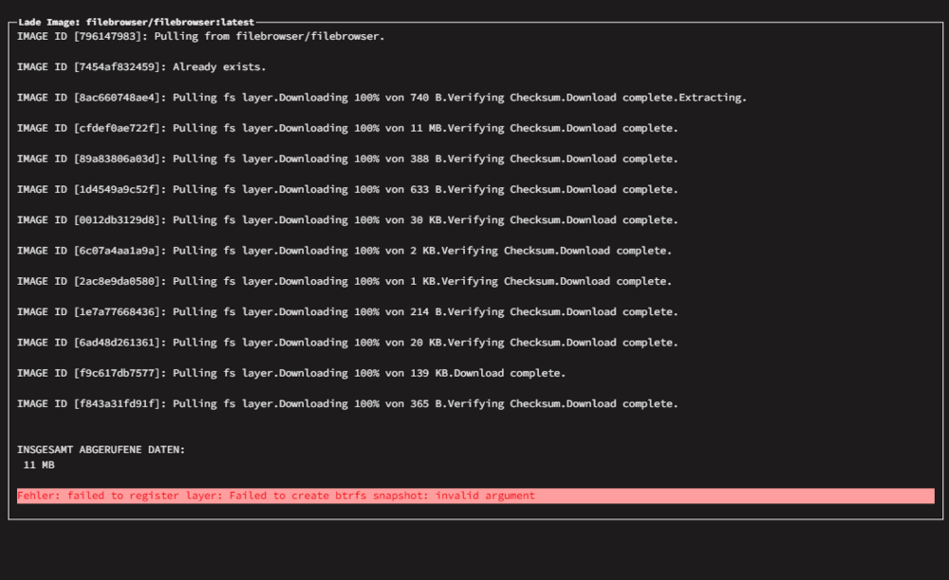Select the log line for image 8ac660748ae4
Viewport: 949px width, 580px height.
click(x=381, y=98)
